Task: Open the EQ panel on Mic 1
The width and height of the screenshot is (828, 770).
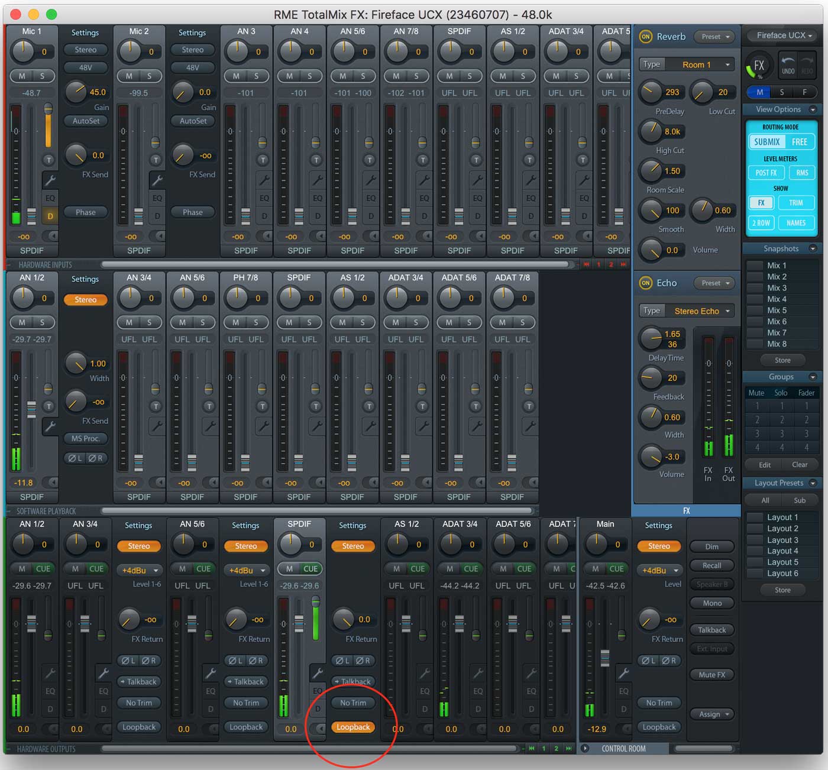Action: click(x=50, y=198)
